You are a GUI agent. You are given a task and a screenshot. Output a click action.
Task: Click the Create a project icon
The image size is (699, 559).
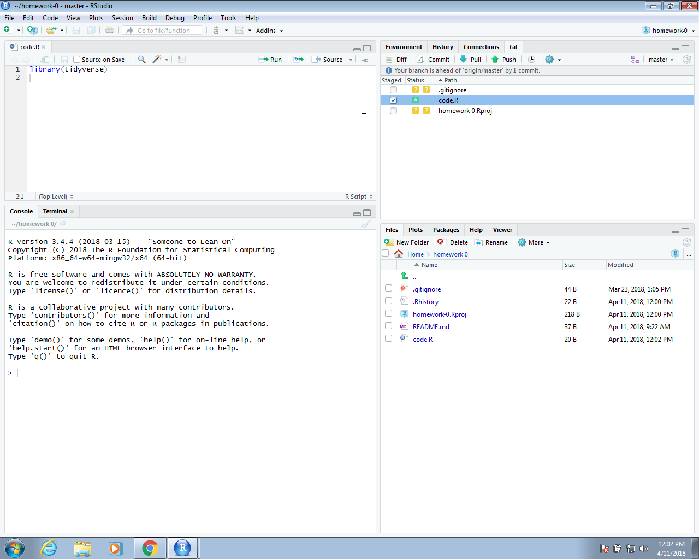pos(32,30)
